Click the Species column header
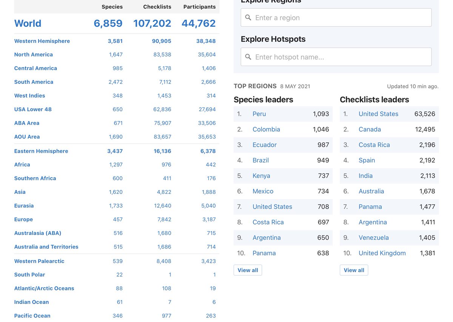 112,7
